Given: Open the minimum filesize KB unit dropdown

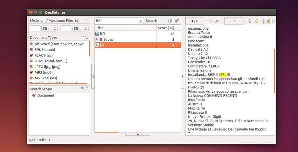Looking at the screenshot, I should pos(49,28).
